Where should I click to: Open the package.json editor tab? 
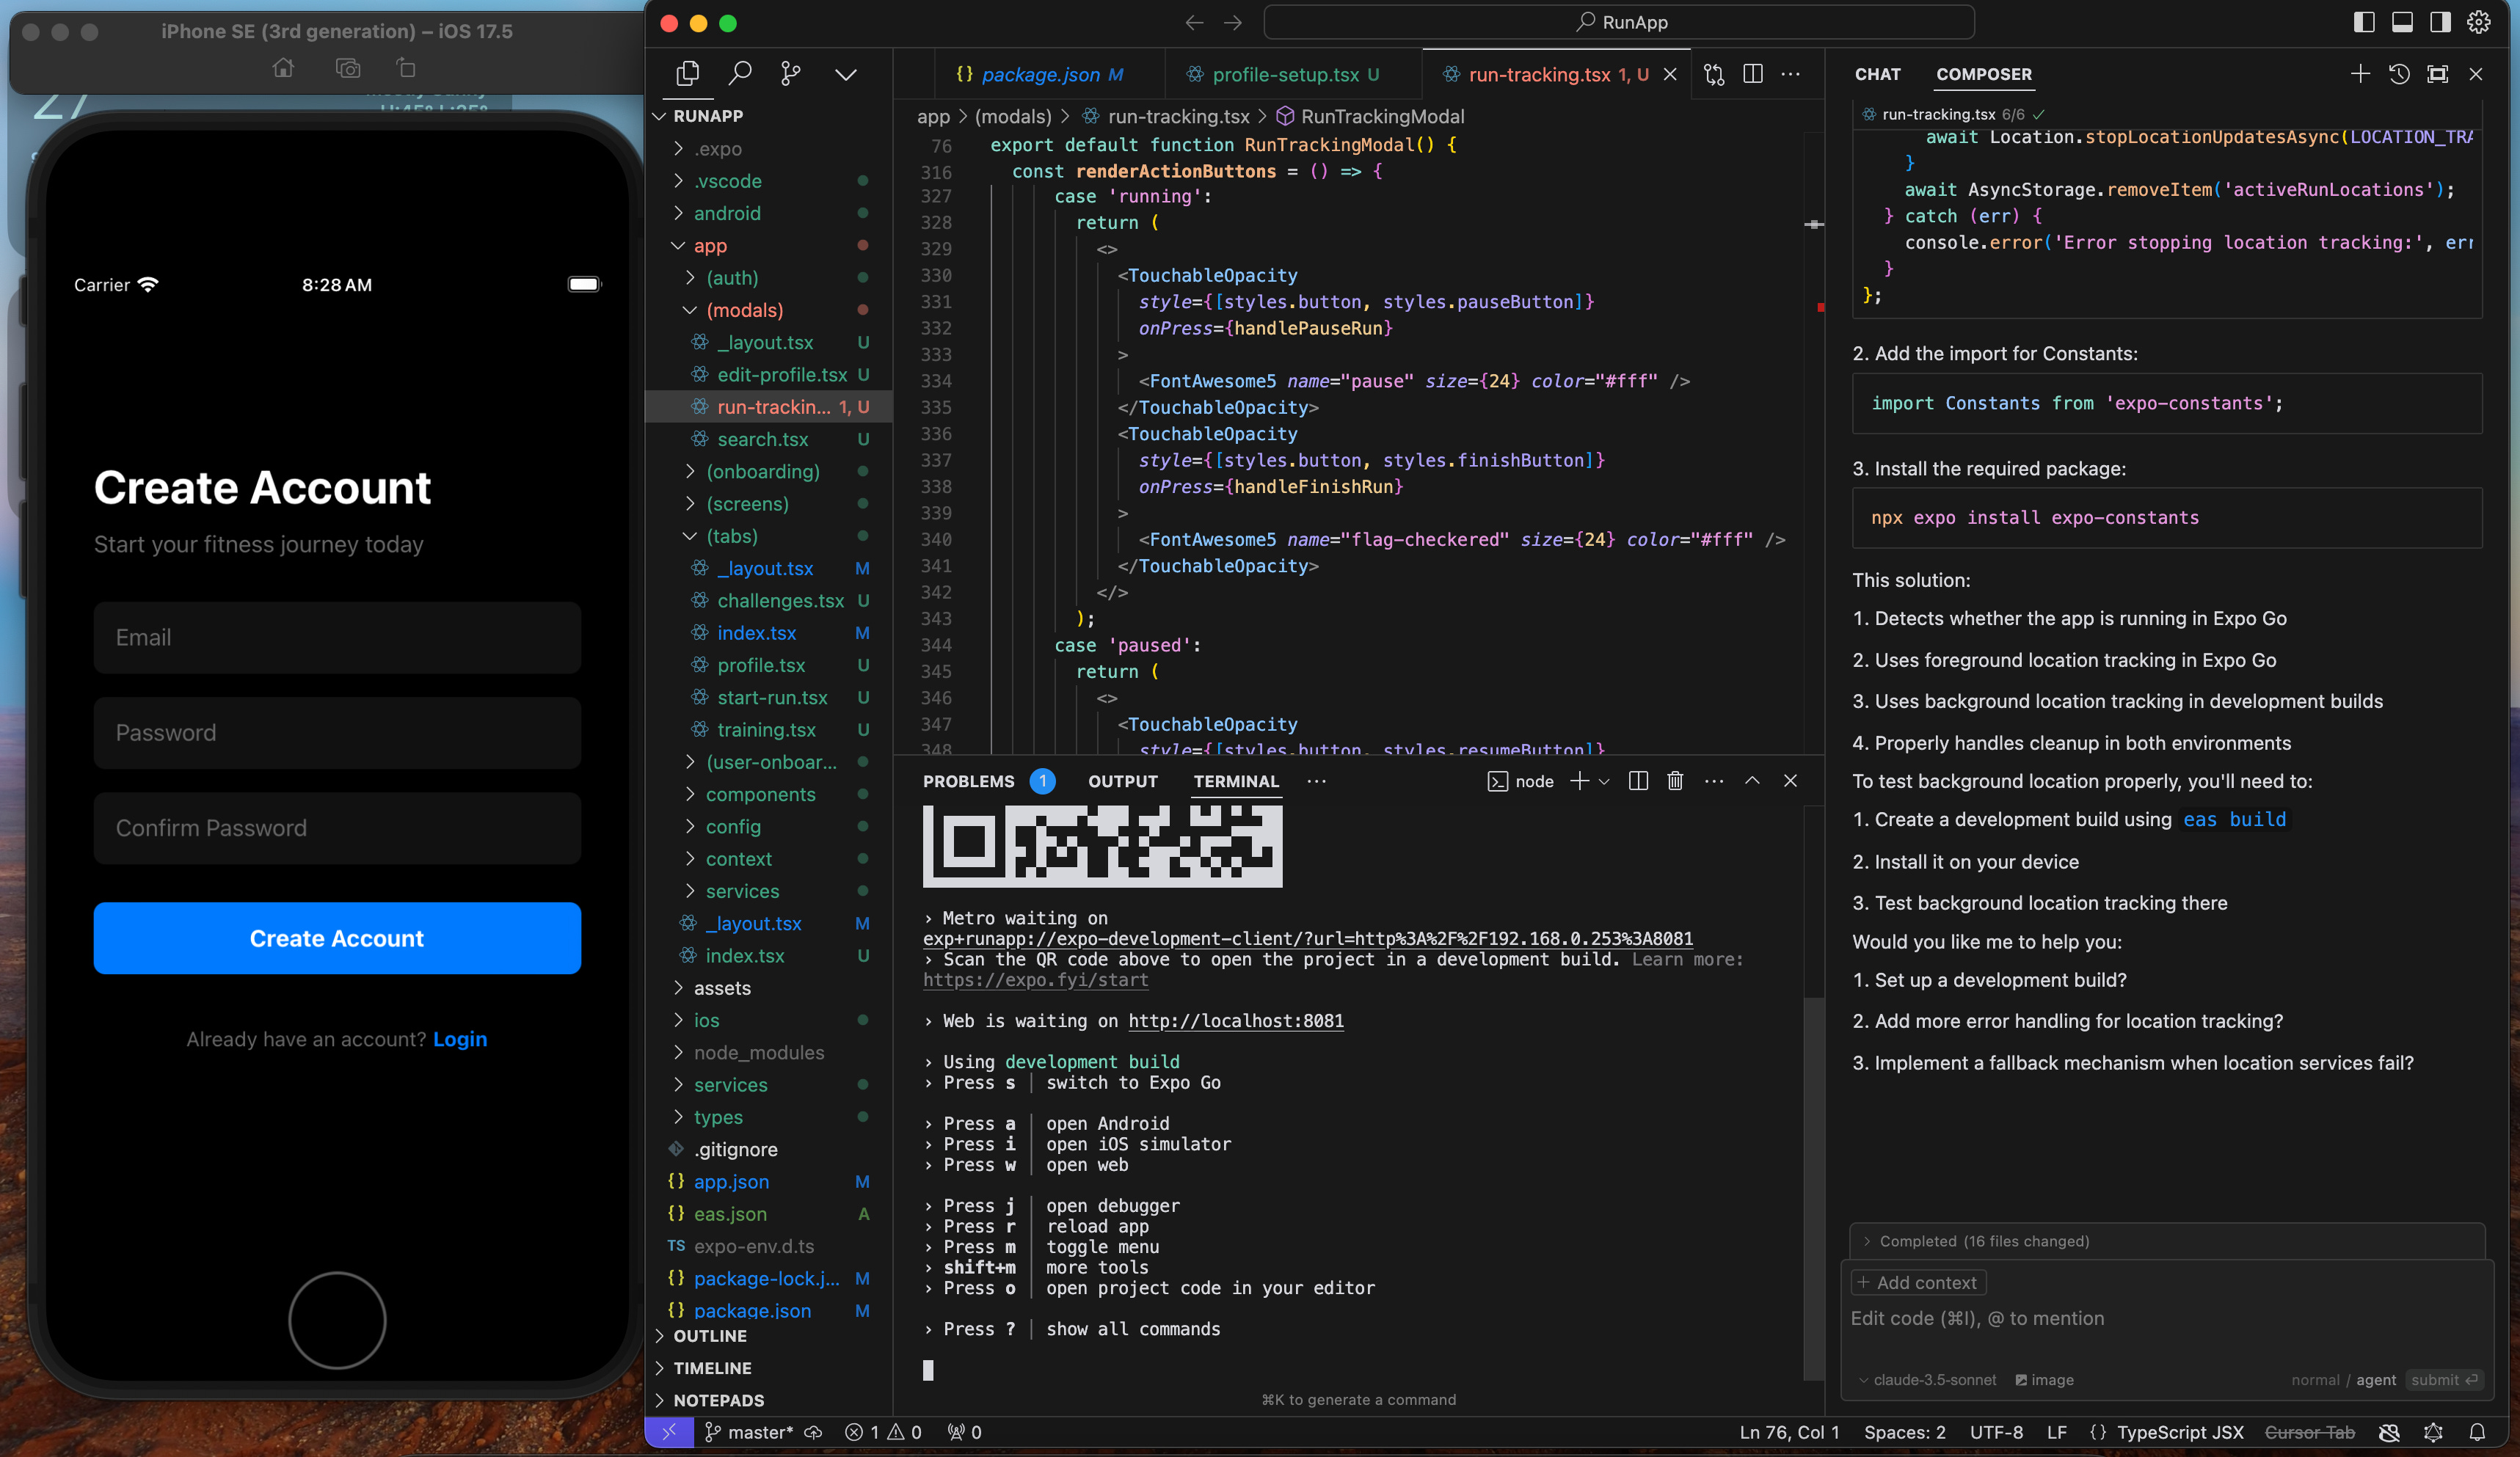(1040, 74)
